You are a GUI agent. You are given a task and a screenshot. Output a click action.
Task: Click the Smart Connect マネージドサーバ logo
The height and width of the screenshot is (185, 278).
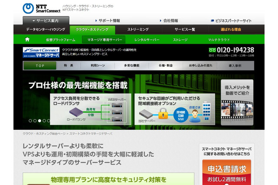41,52
